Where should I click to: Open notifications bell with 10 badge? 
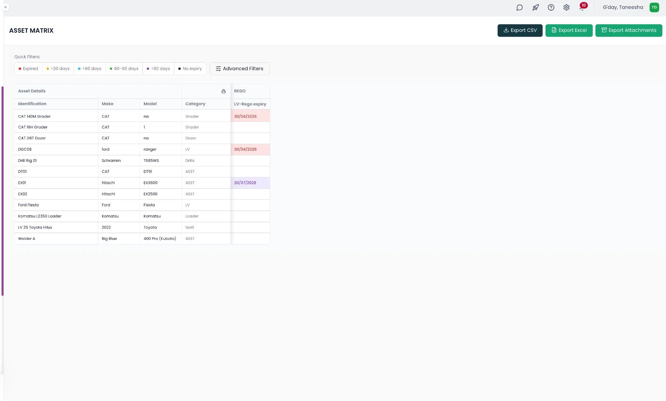pos(582,7)
